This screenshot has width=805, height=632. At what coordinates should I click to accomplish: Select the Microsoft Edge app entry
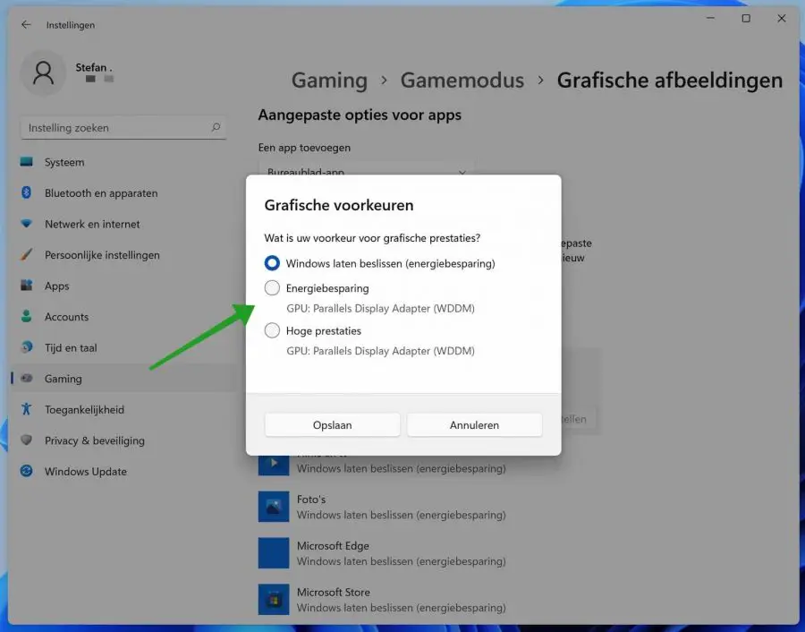pos(383,553)
